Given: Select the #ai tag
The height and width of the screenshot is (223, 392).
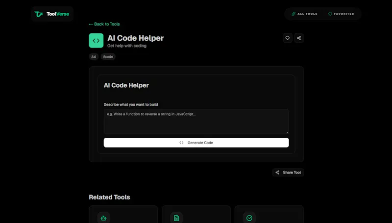Looking at the screenshot, I should click(94, 57).
